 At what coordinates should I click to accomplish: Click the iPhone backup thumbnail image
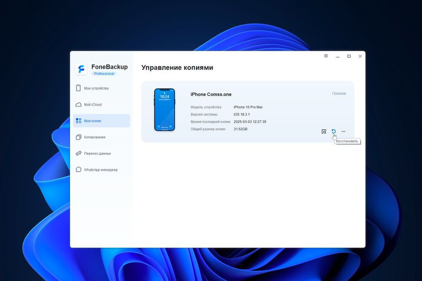coord(165,110)
